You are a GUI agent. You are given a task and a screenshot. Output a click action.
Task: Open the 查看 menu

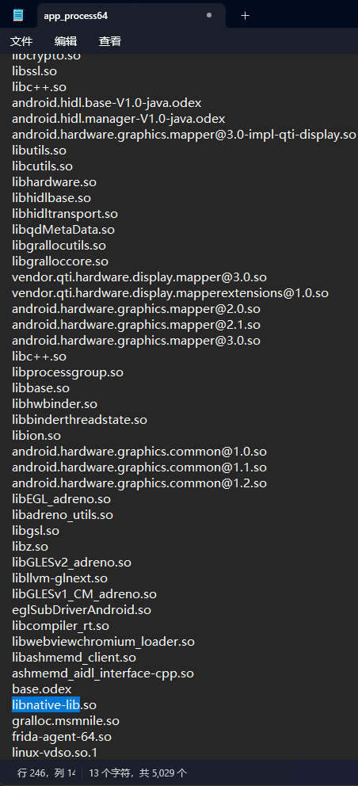pos(110,41)
